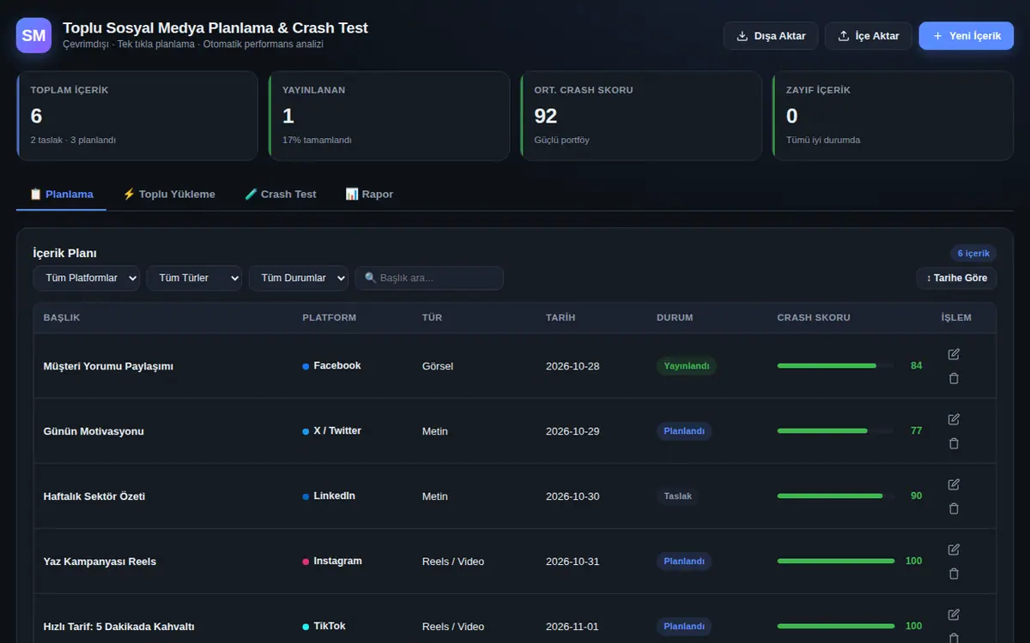
Task: Open the Tüm Türler filter dropdown
Action: coord(194,278)
